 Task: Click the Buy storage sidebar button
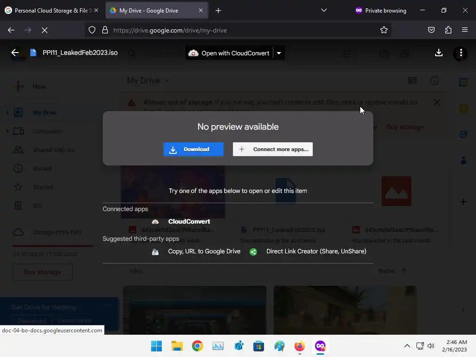[42, 272]
